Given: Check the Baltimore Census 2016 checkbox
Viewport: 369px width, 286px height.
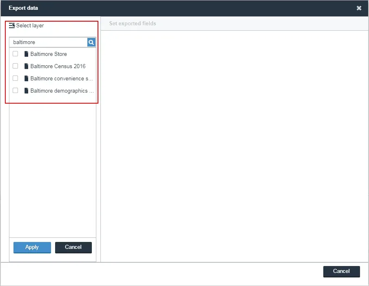Looking at the screenshot, I should point(15,66).
